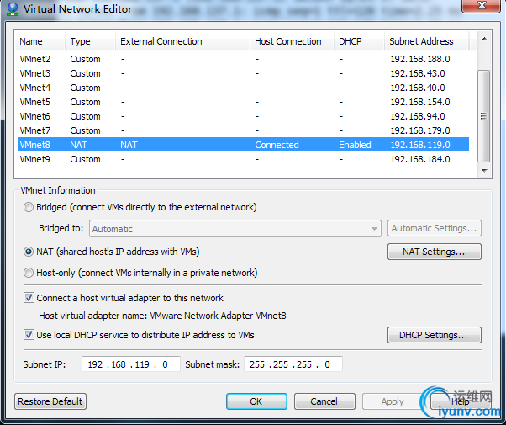
Task: Click Host virtual adapter name text
Action: pyautogui.click(x=162, y=316)
